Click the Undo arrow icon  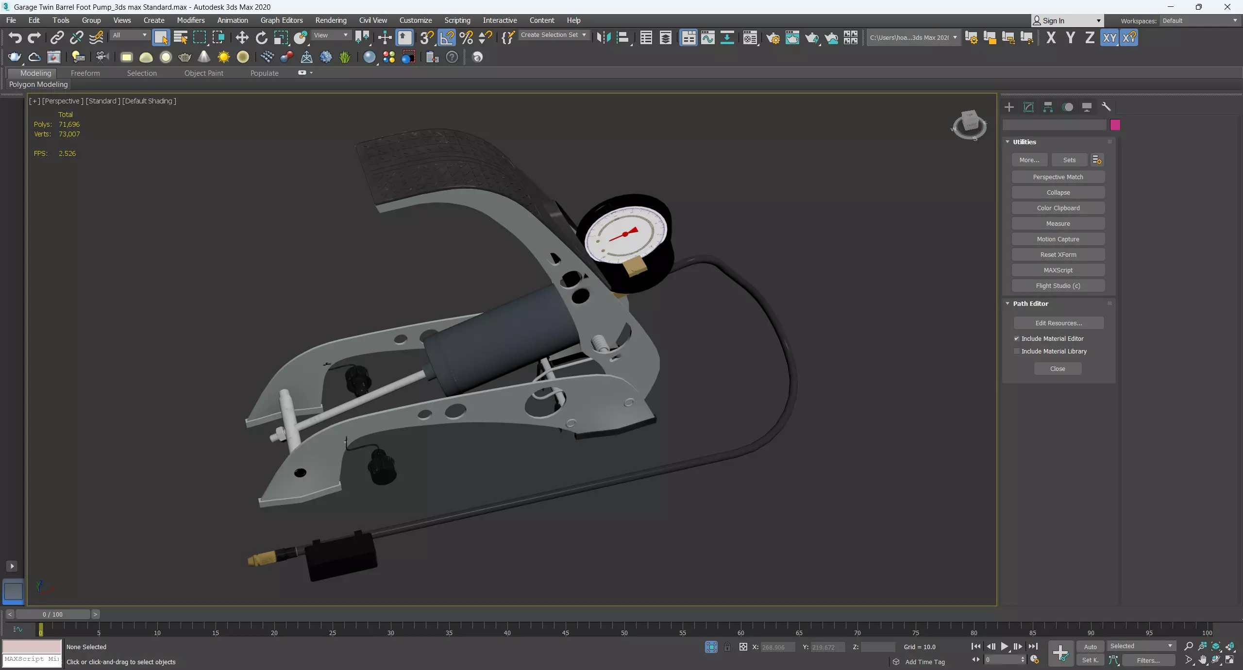15,37
